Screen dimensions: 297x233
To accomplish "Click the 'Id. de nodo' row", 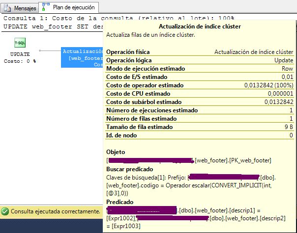I will click(x=200, y=135).
